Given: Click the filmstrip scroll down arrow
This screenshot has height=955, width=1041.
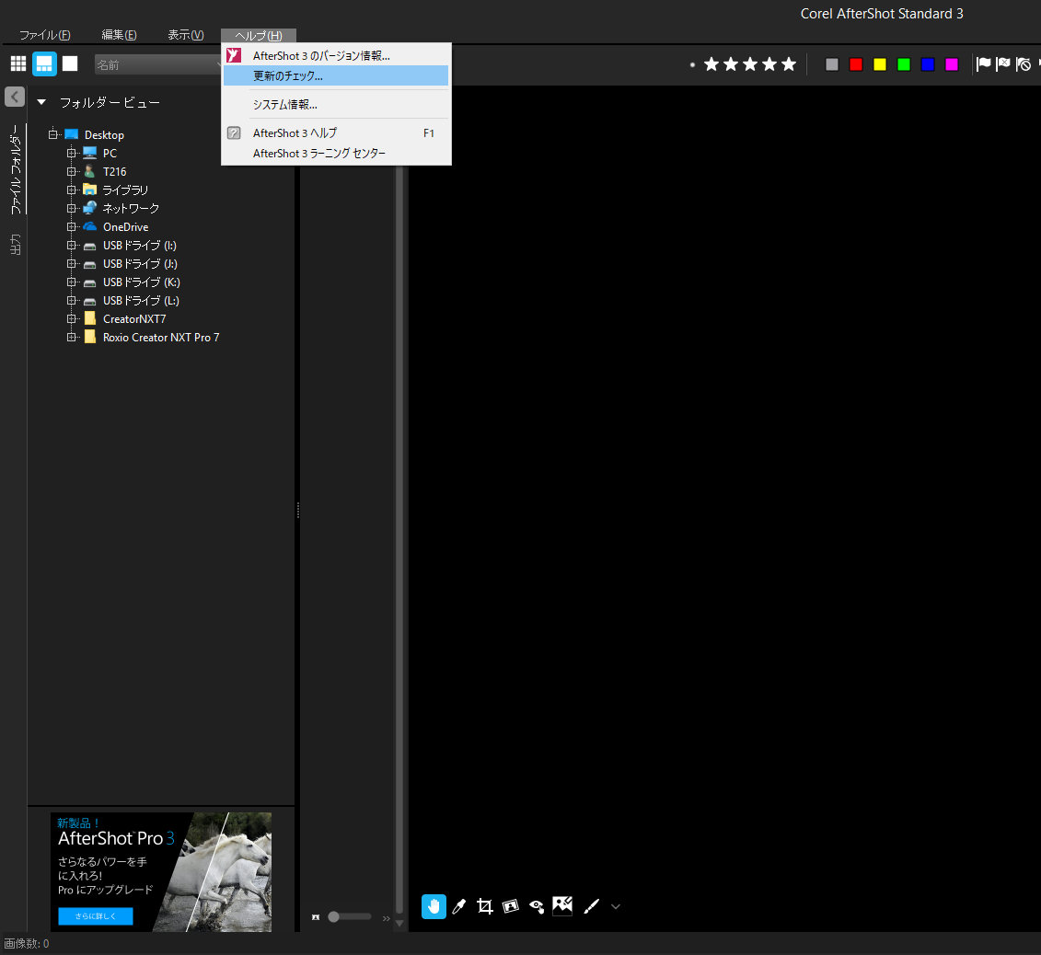Looking at the screenshot, I should (x=399, y=923).
